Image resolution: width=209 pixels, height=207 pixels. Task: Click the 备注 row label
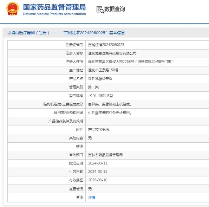click(x=79, y=147)
